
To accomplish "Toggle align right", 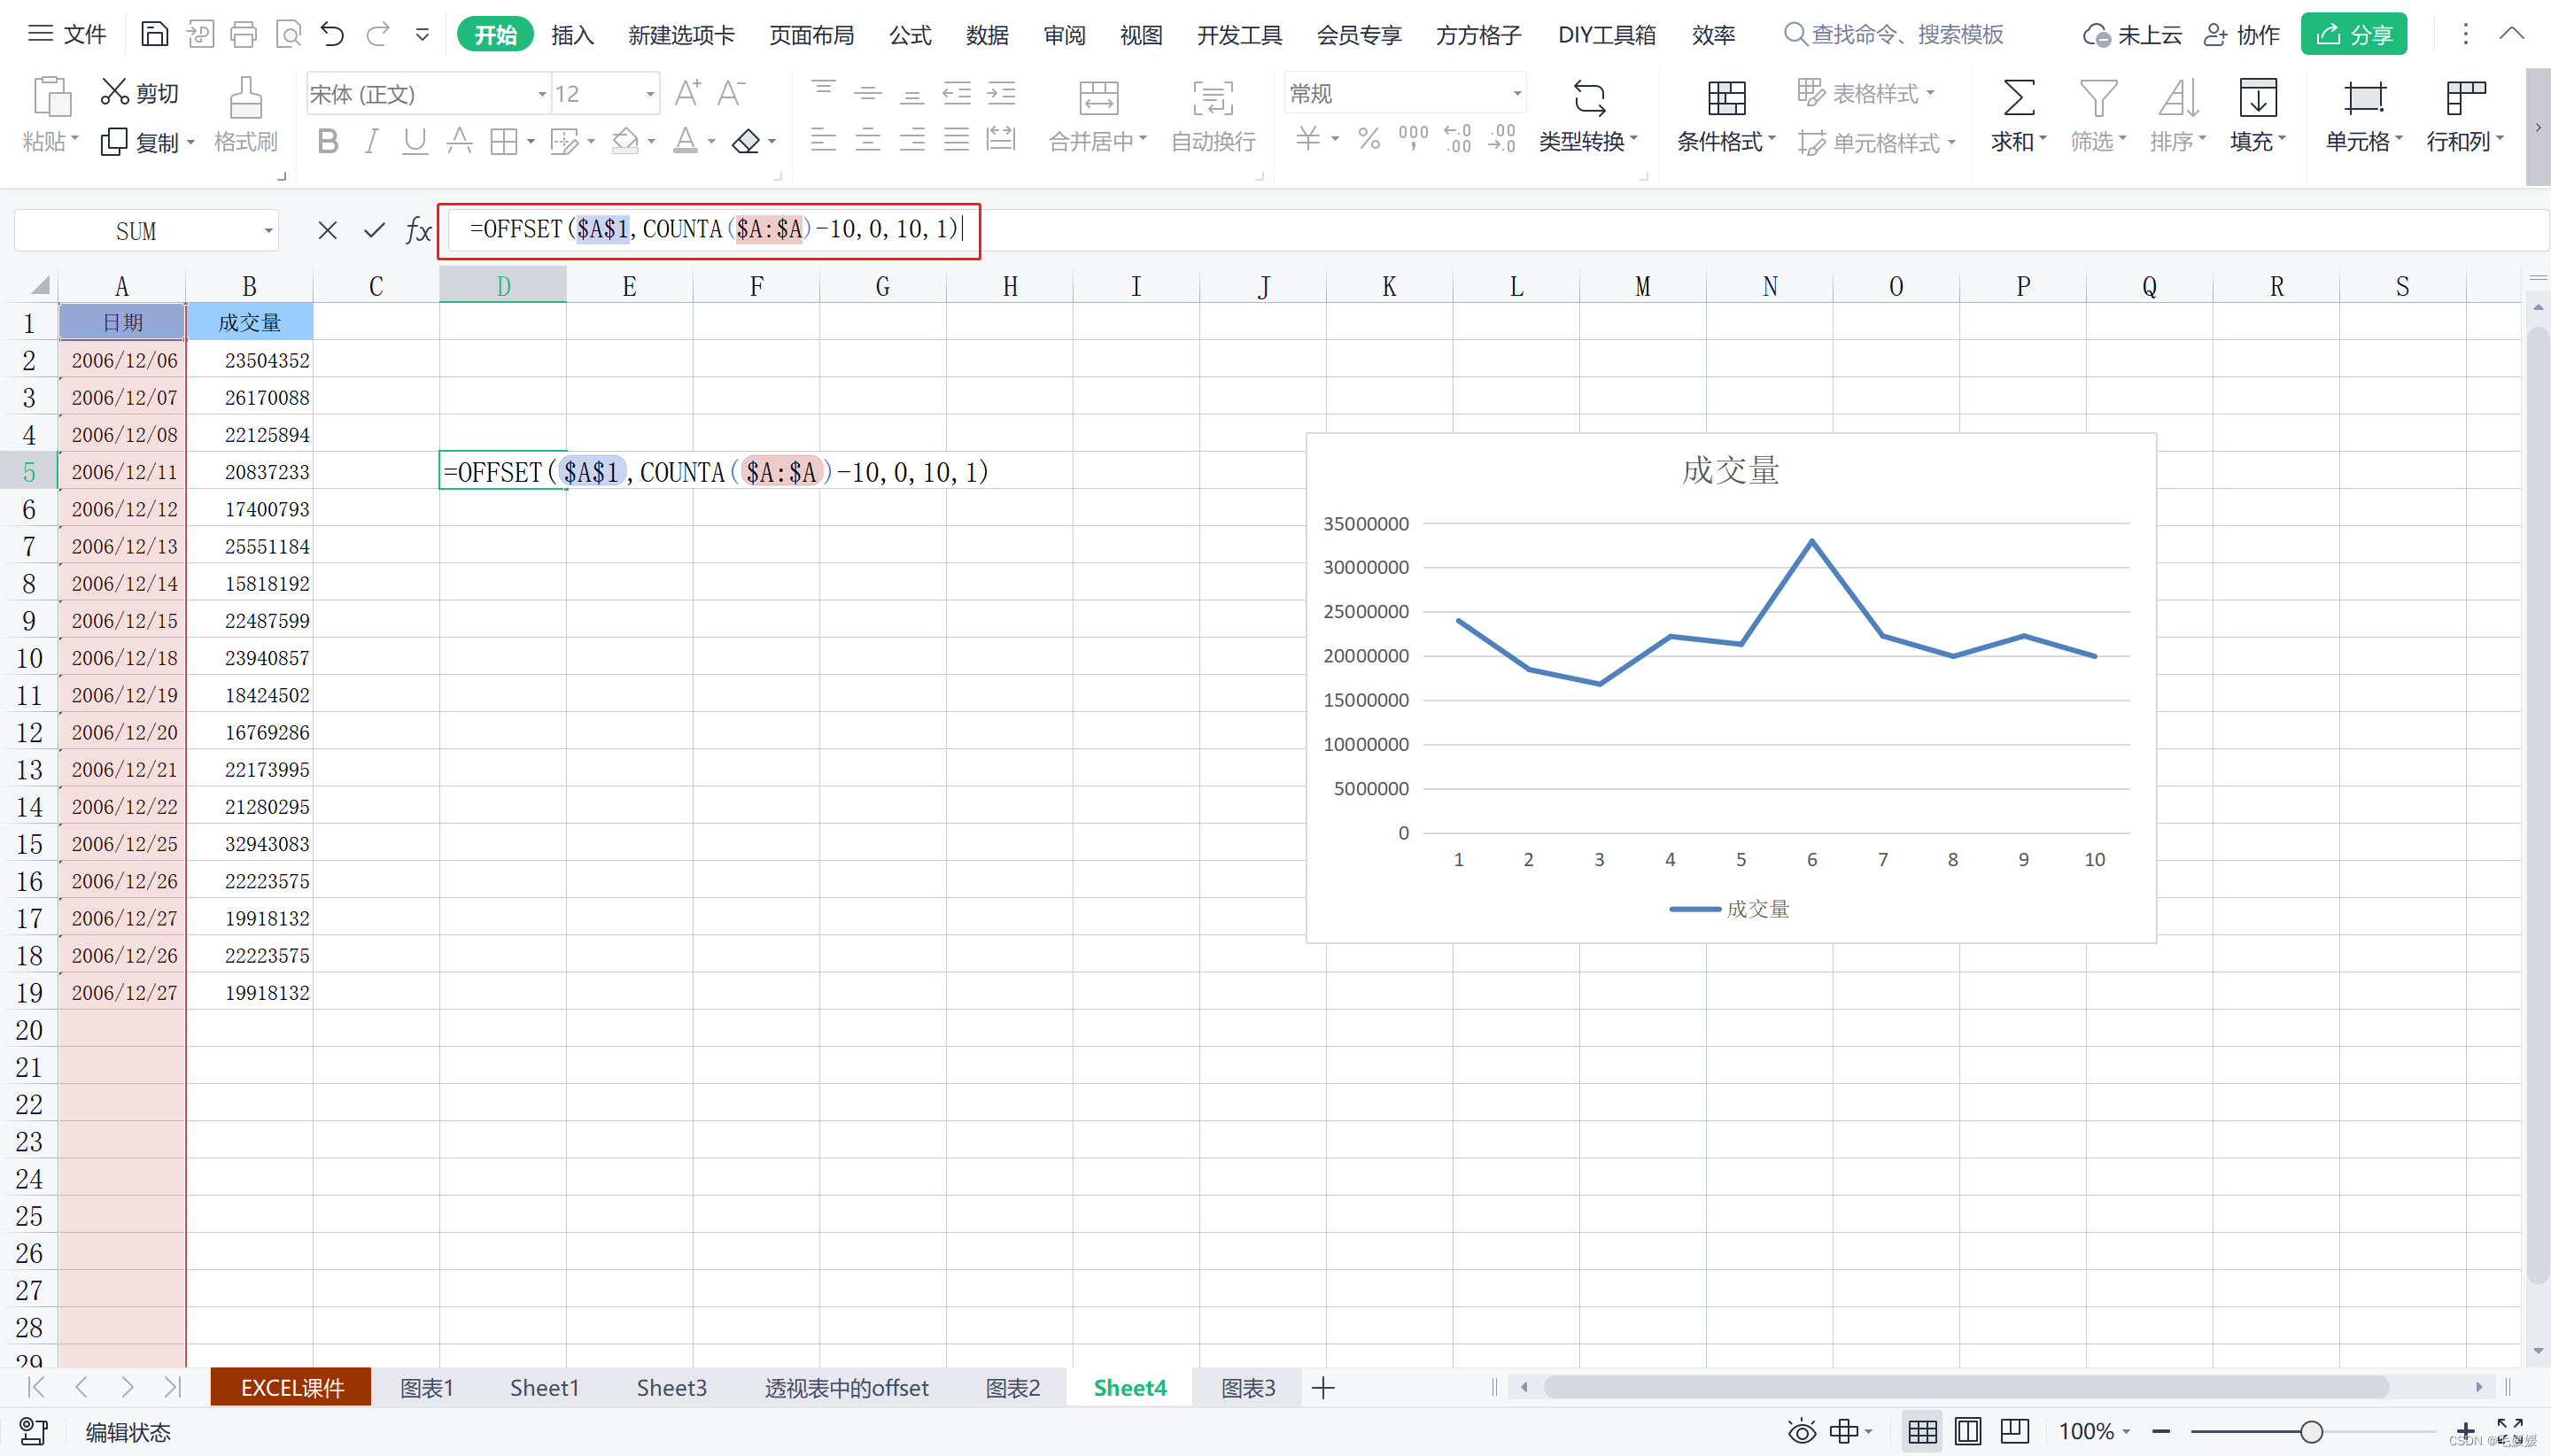I will coord(912,139).
